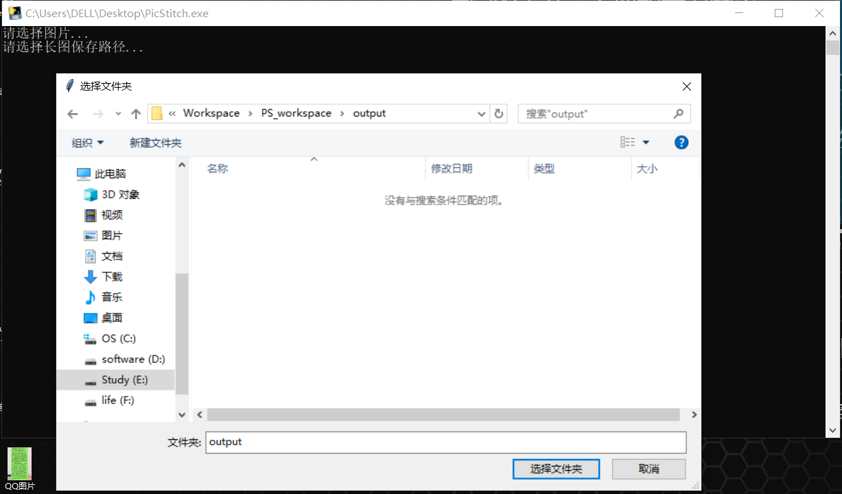This screenshot has height=494, width=842.
Task: Open the view options dropdown arrow
Action: pos(646,142)
